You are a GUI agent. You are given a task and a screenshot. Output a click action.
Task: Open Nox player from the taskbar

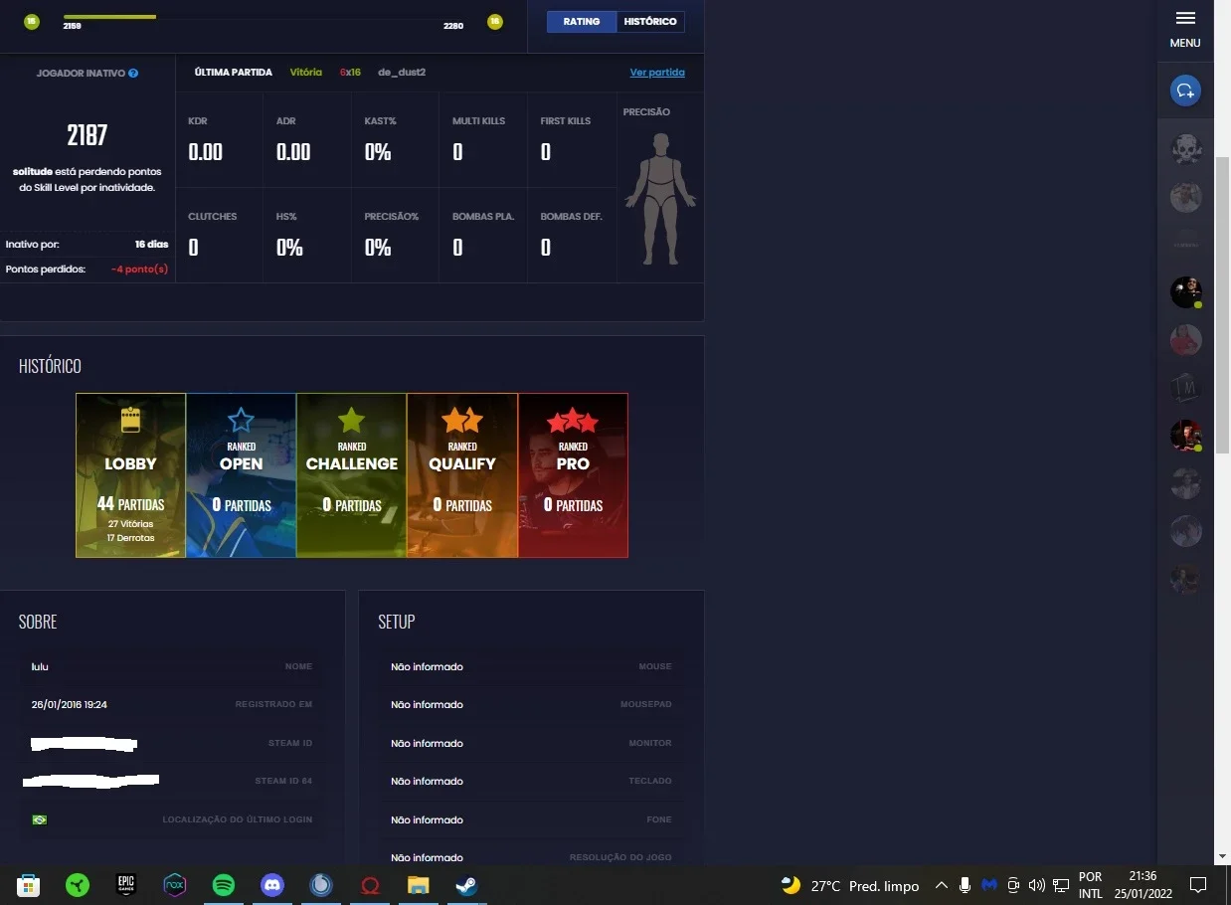coord(175,885)
